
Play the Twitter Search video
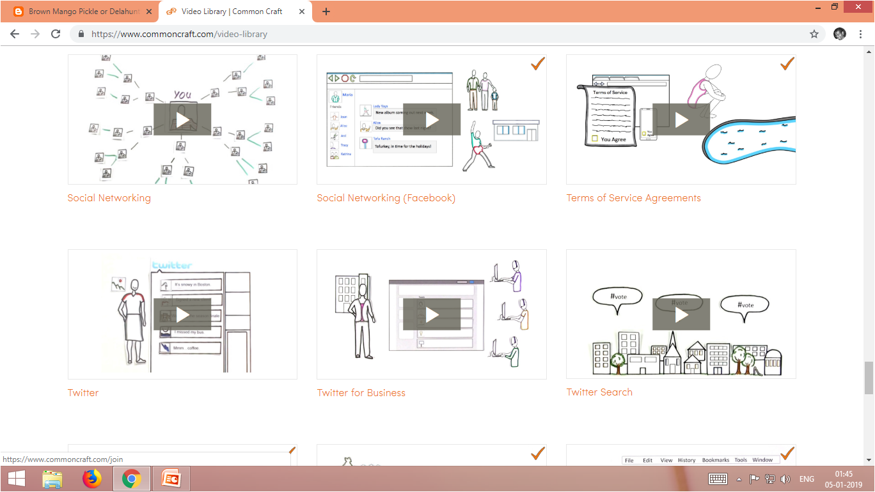(681, 314)
